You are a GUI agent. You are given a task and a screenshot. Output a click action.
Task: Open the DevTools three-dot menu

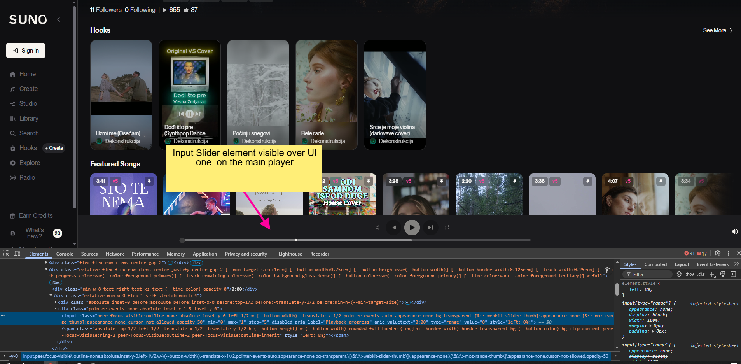click(729, 254)
